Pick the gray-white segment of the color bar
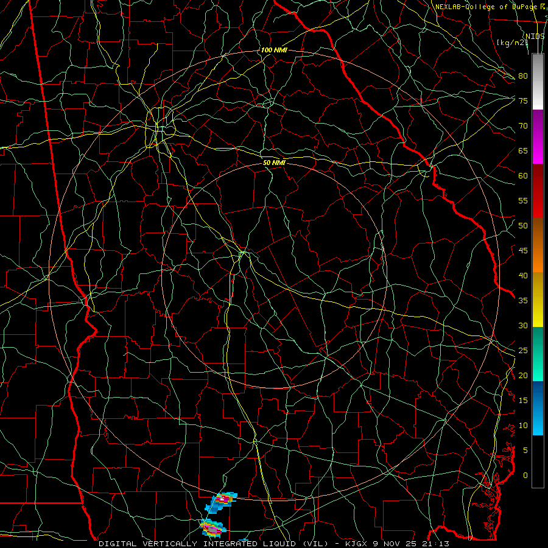Viewport: 548px width, 548px height. click(538, 82)
